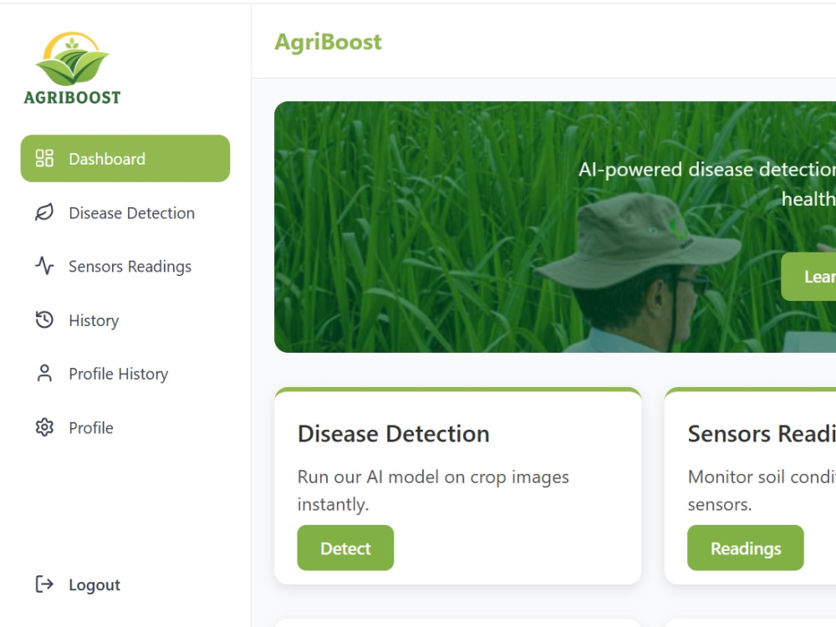Image resolution: width=836 pixels, height=627 pixels.
Task: Open the Dashboard menu item
Action: coord(125,158)
